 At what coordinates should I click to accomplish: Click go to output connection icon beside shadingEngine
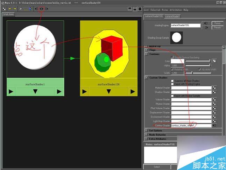tap(206, 27)
